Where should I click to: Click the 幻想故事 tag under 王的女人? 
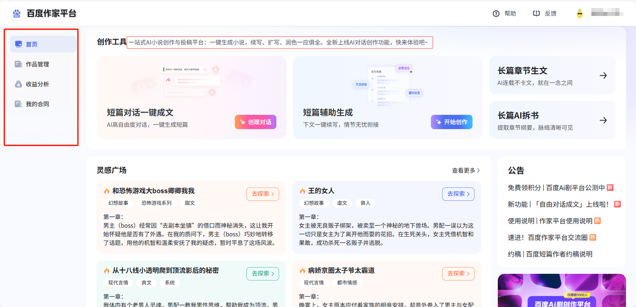pos(314,203)
